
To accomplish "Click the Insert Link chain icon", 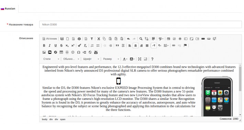I will point(174,45).
